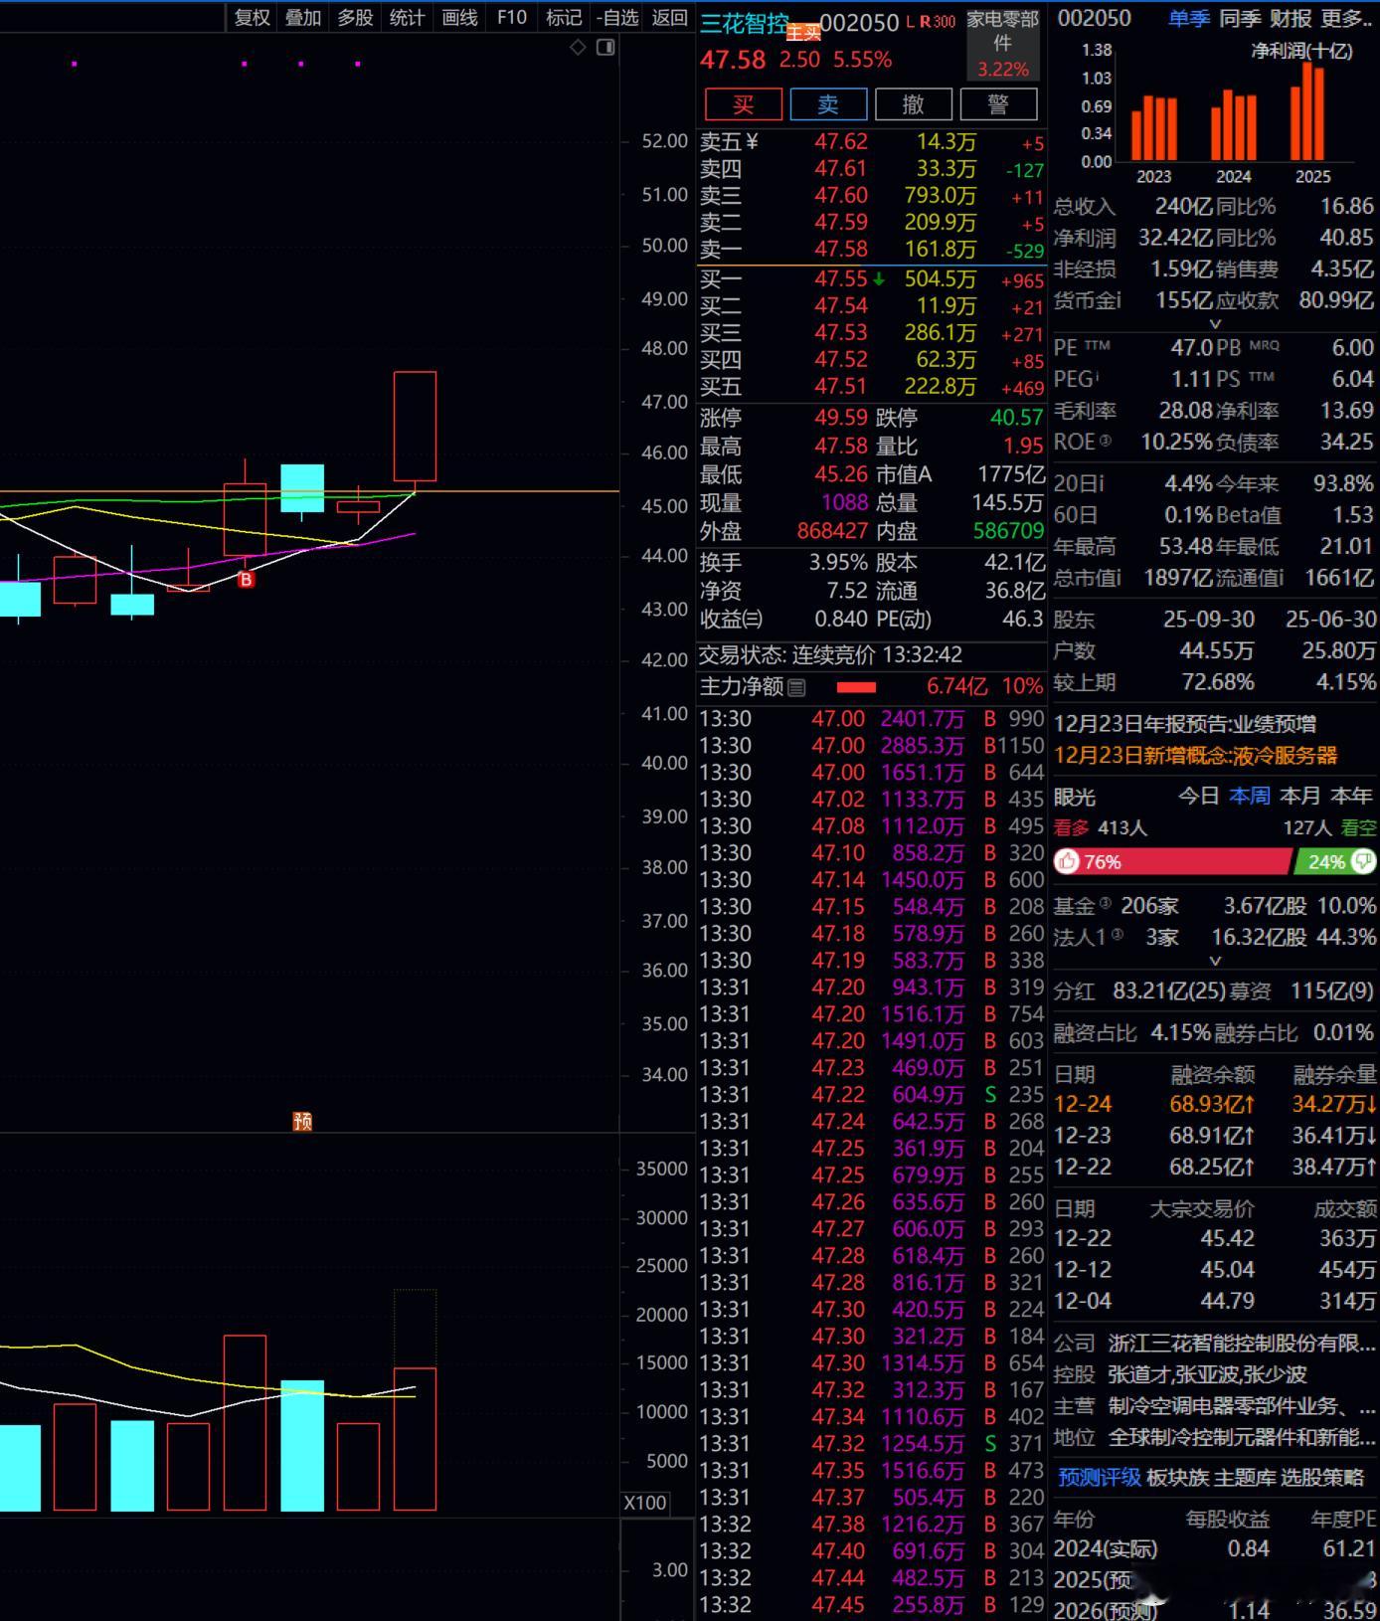
Task: Switch to 多股 multi-stock view
Action: 355,17
